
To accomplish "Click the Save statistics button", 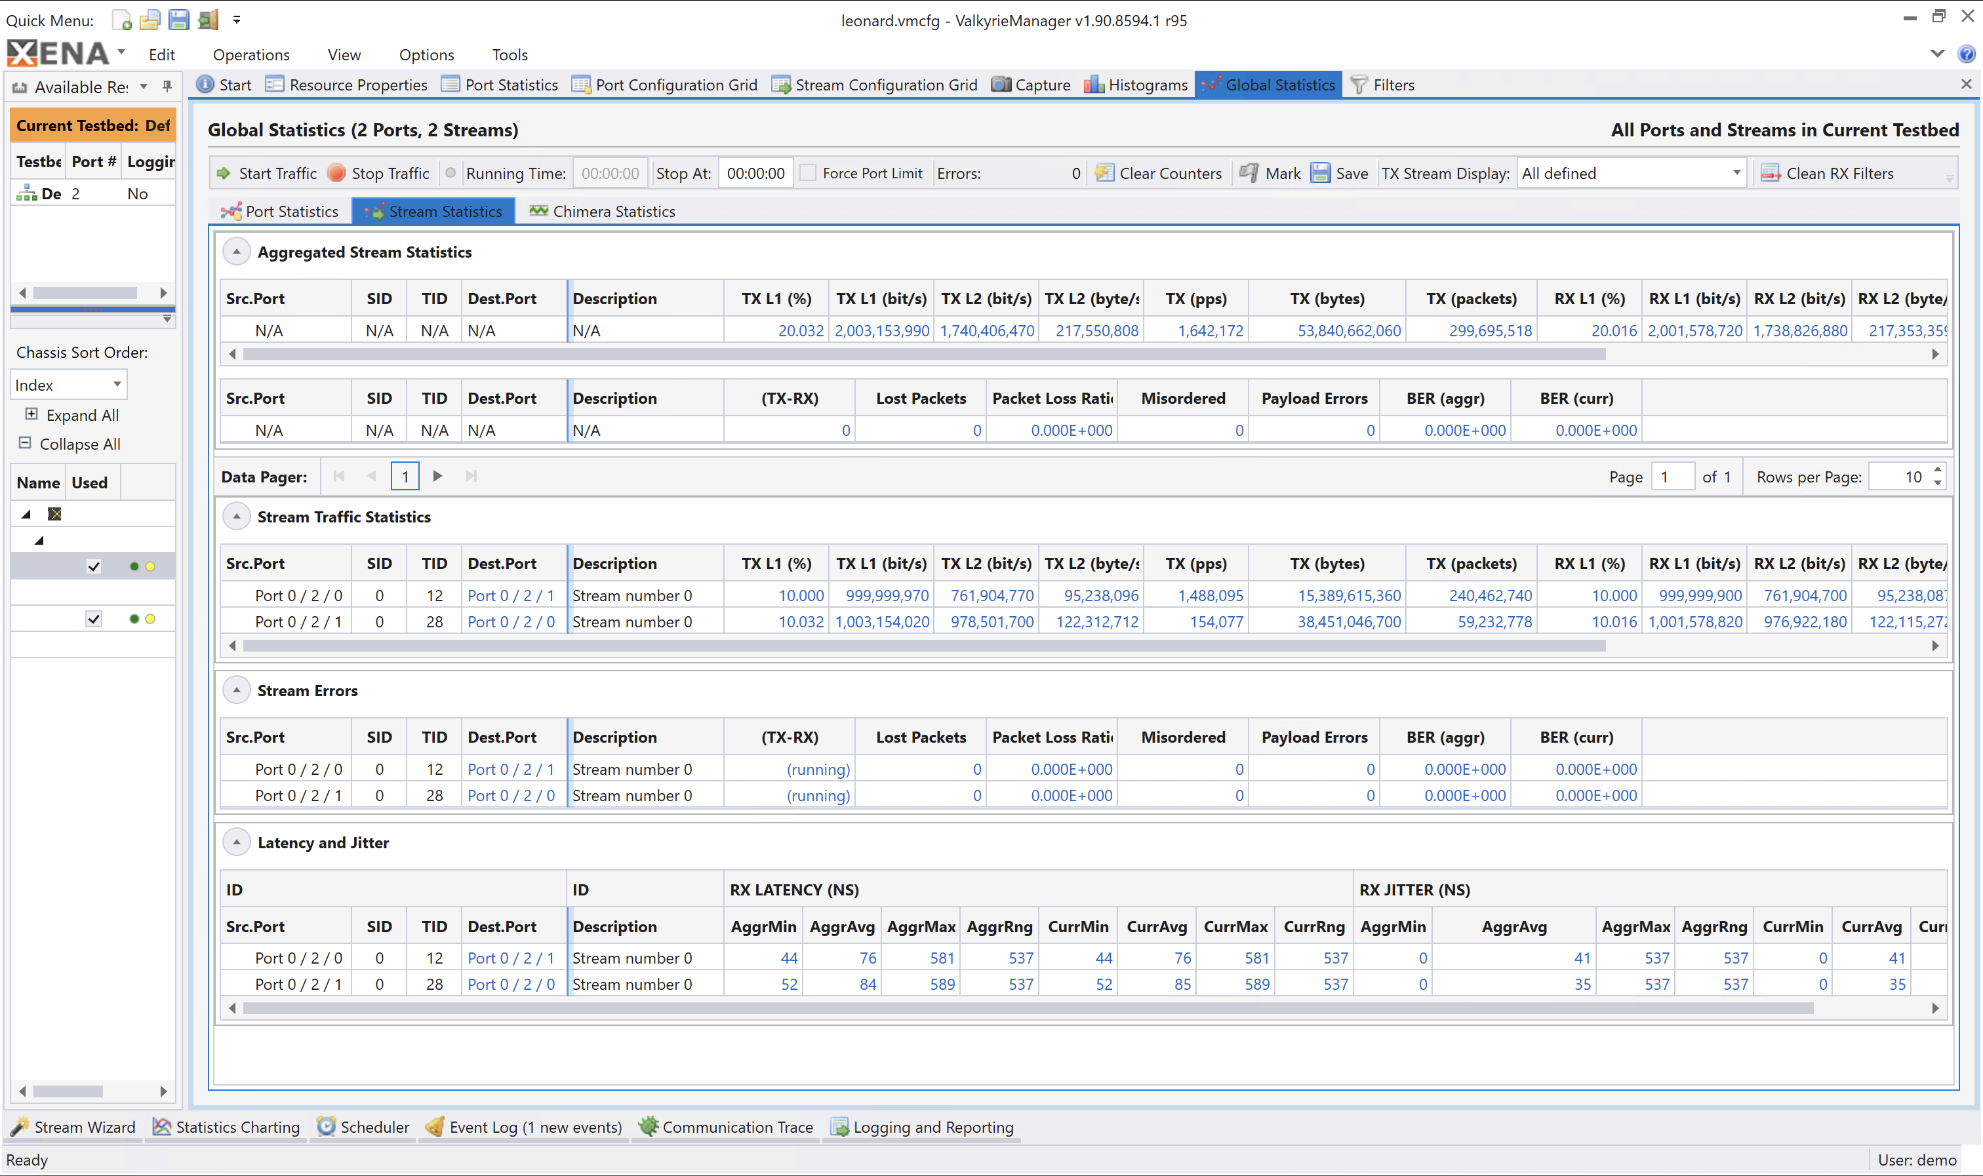I will 1340,173.
